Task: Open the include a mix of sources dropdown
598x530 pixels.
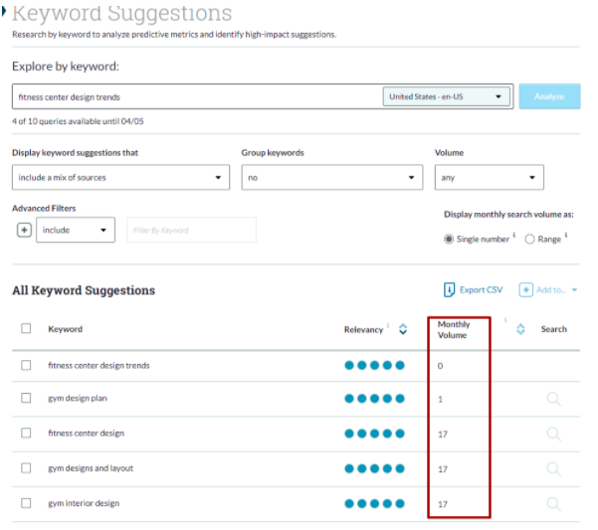Action: click(x=120, y=177)
